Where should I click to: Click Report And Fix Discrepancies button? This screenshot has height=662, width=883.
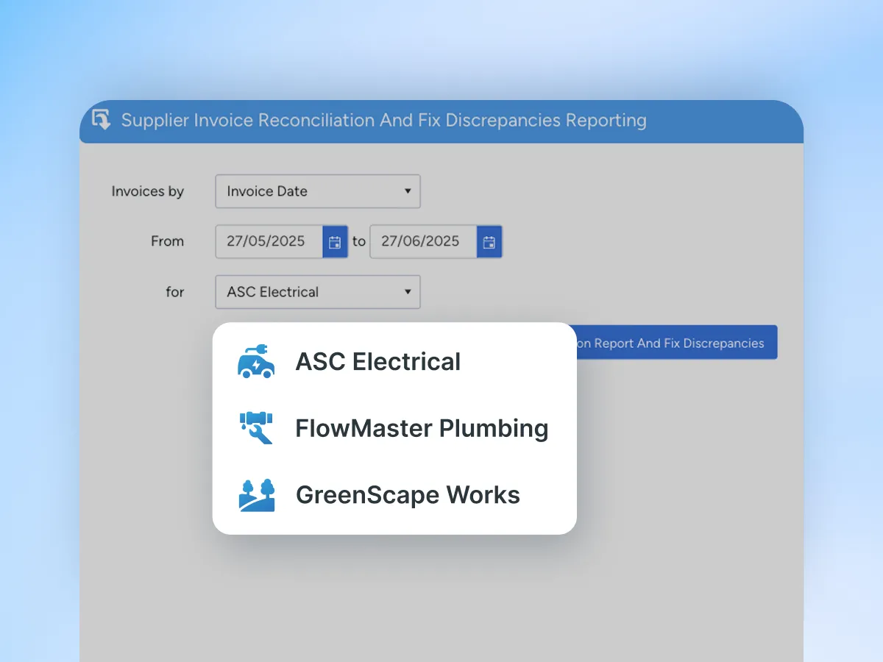point(675,343)
